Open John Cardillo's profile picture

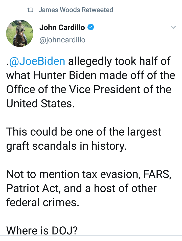pos(19,33)
